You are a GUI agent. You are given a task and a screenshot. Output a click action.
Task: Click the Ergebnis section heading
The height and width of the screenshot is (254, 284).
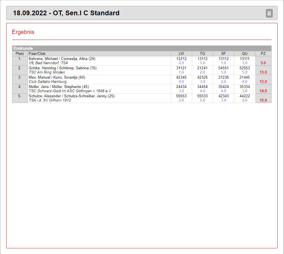click(x=23, y=32)
